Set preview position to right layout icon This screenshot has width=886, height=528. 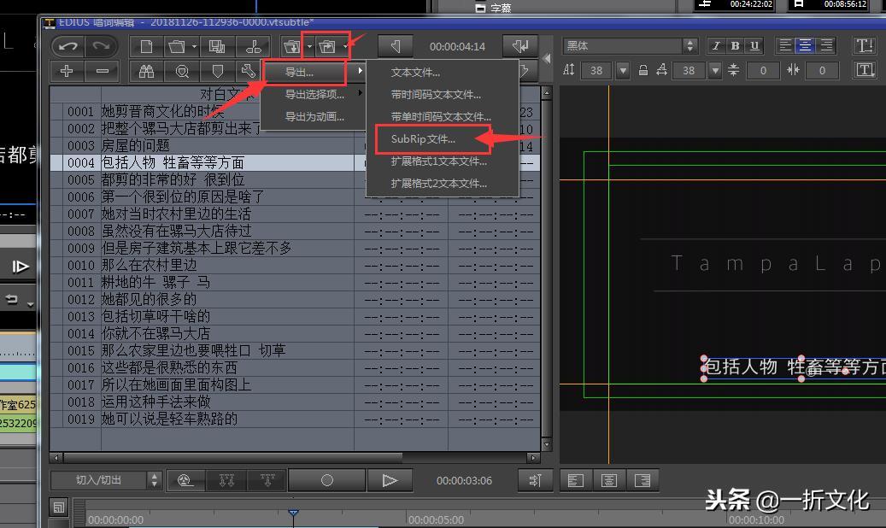[642, 480]
